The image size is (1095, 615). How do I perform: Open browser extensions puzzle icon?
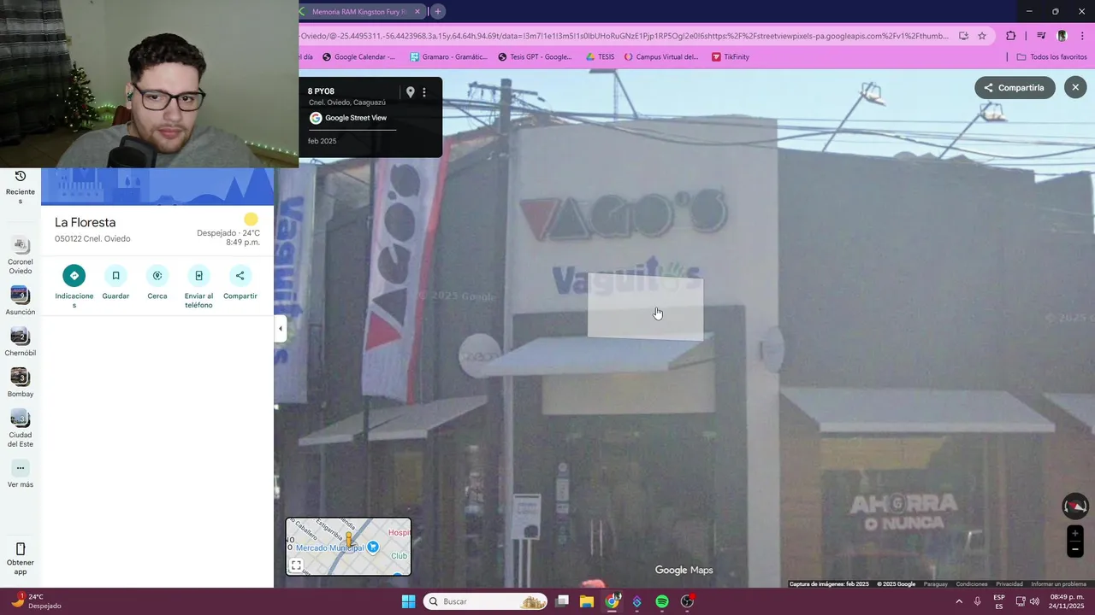click(x=1011, y=36)
